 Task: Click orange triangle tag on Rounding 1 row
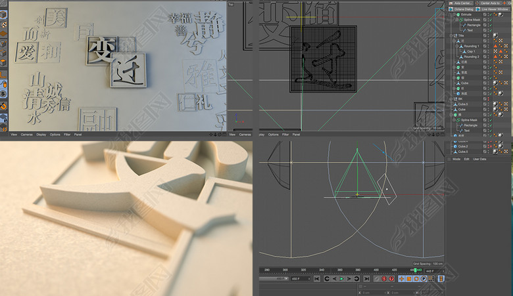click(495, 46)
